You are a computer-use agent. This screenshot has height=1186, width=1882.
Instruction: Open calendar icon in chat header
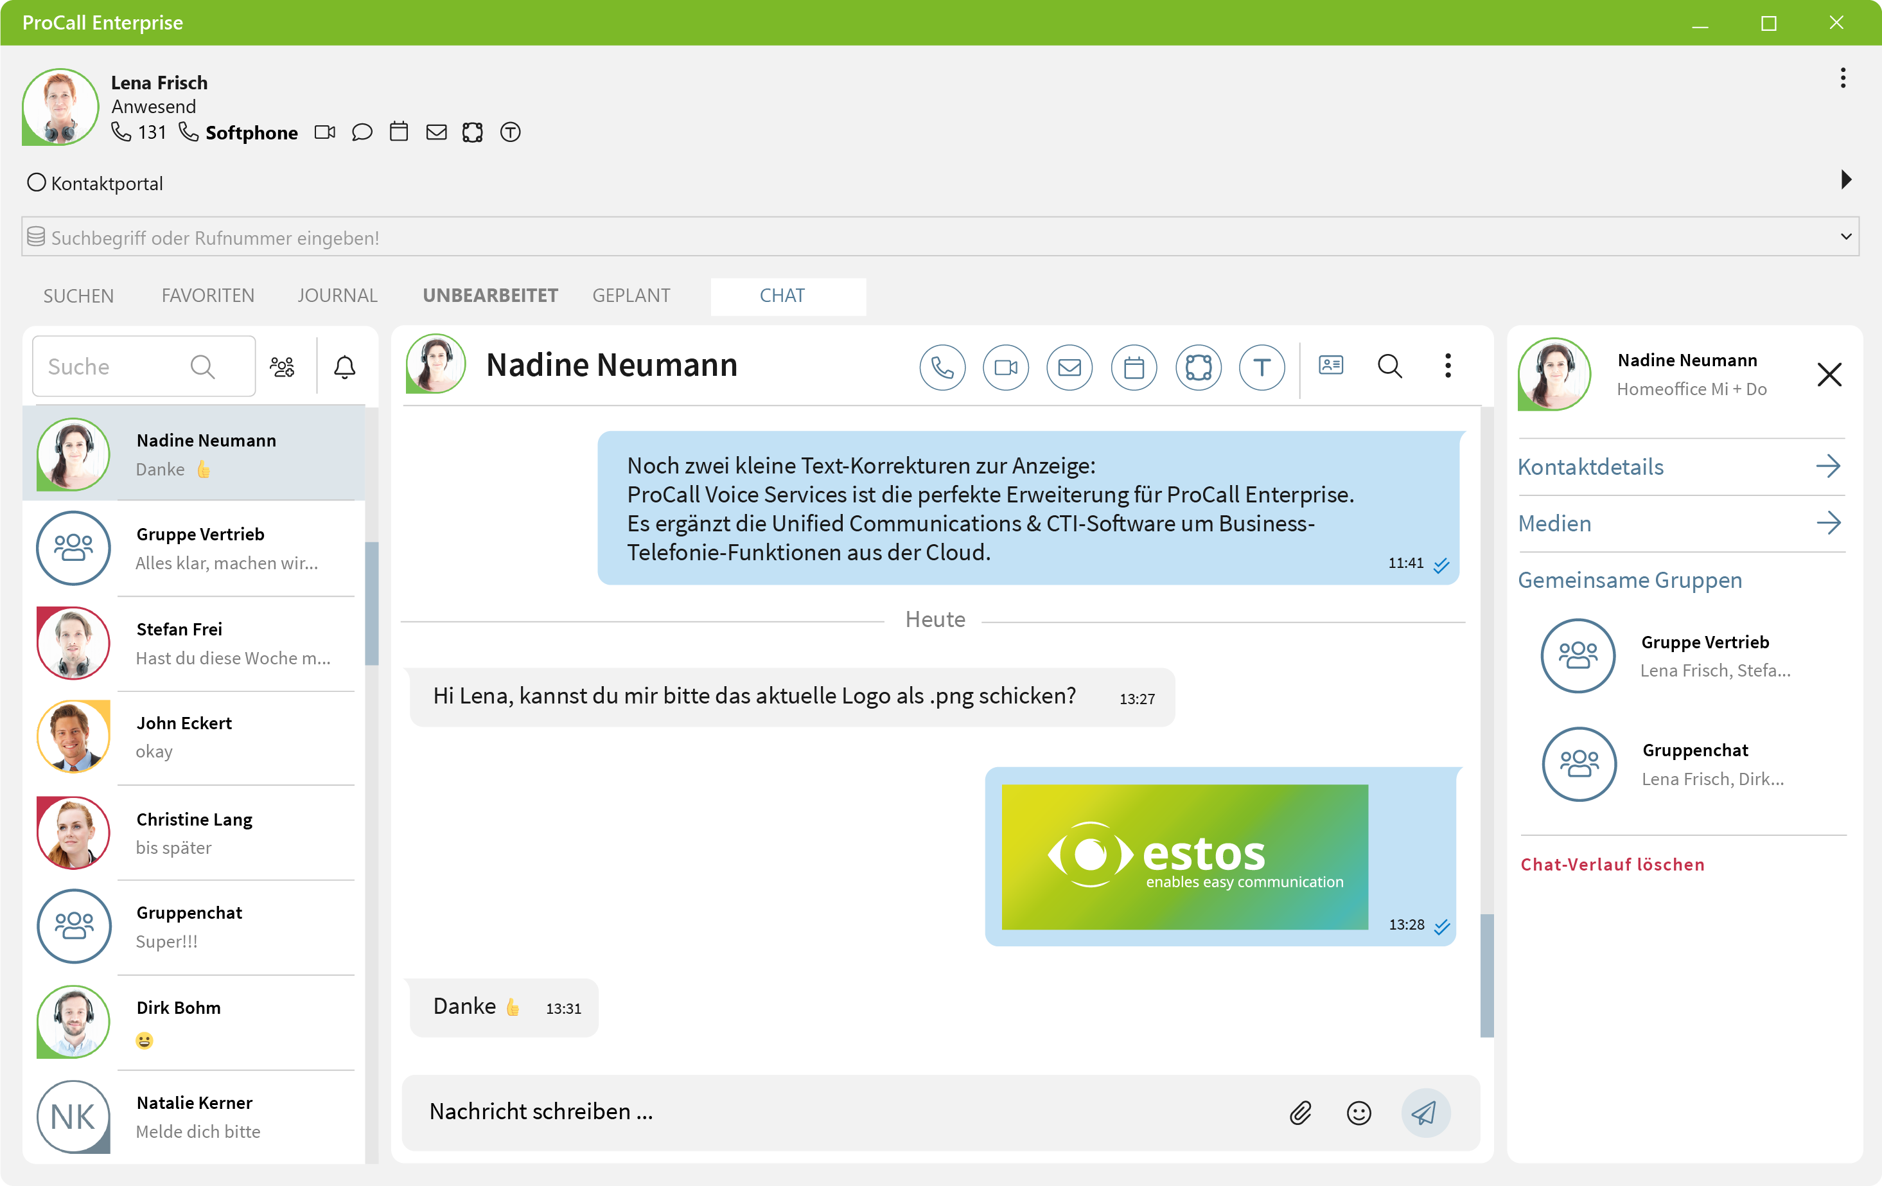1133,367
